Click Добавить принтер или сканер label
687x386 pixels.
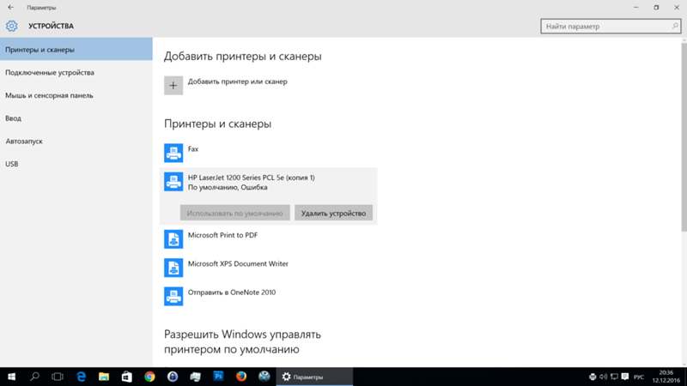[x=238, y=81]
